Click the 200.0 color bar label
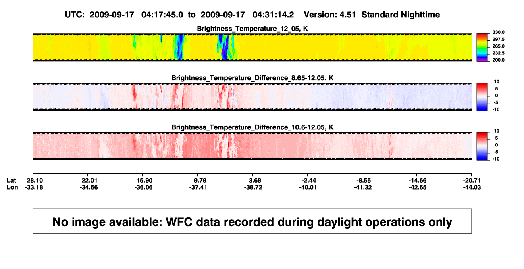524x269 pixels. (x=498, y=60)
